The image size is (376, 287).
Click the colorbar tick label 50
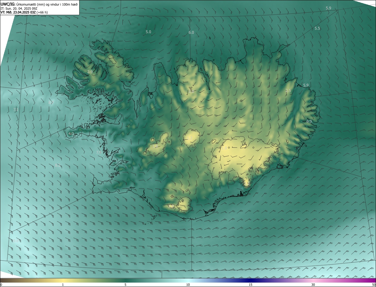(374, 285)
